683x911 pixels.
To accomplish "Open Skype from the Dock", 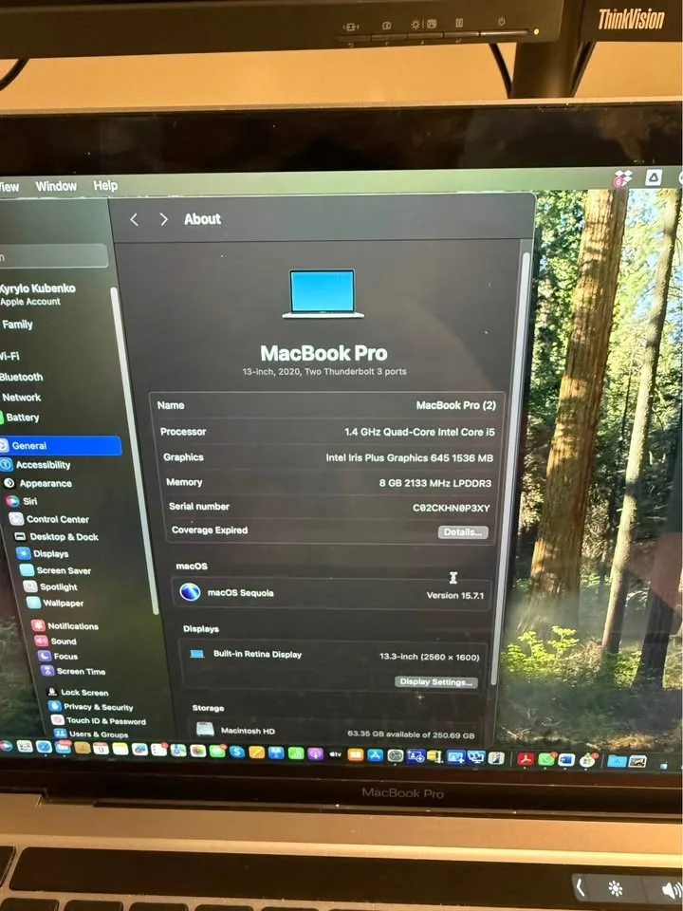I will (237, 752).
